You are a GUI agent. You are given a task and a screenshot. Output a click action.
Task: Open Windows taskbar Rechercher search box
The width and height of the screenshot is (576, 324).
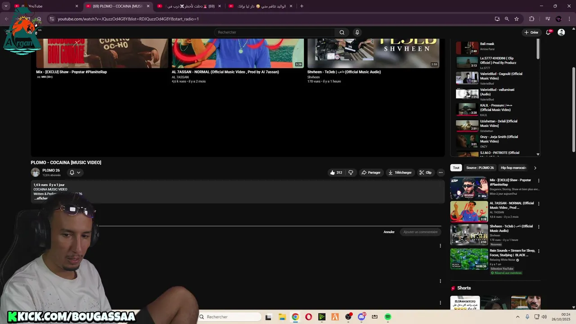pyautogui.click(x=229, y=317)
